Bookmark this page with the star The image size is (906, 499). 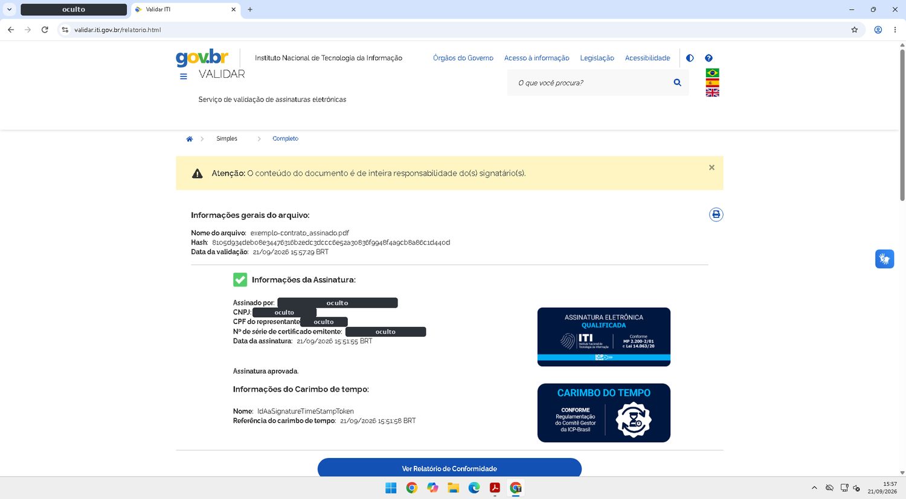pos(855,30)
